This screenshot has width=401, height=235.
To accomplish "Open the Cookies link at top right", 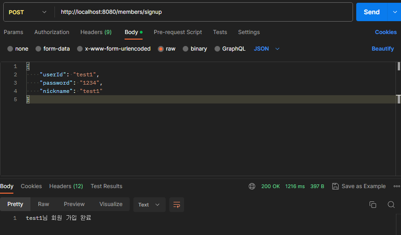I will [386, 32].
